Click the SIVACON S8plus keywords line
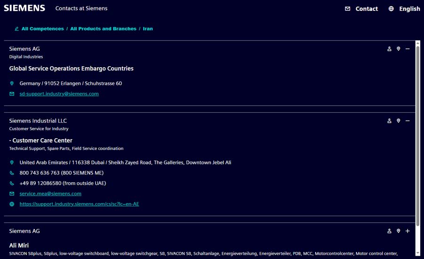424x259 pixels. point(203,254)
